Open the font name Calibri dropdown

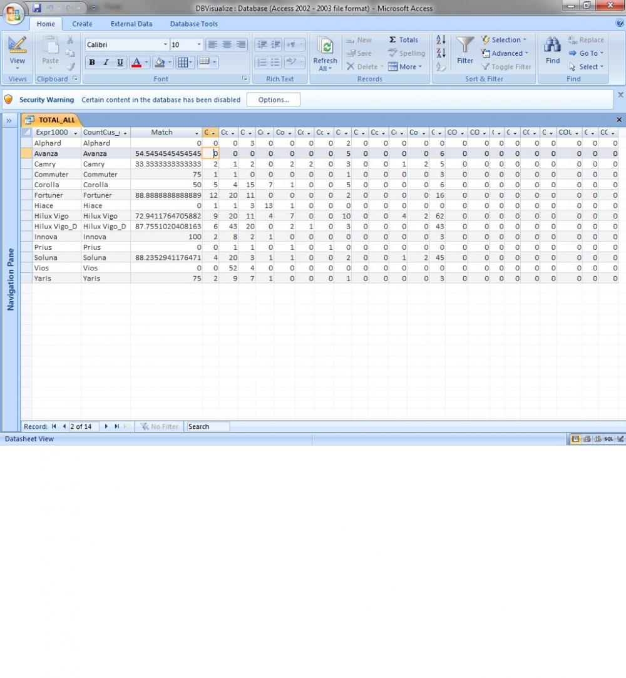click(165, 44)
